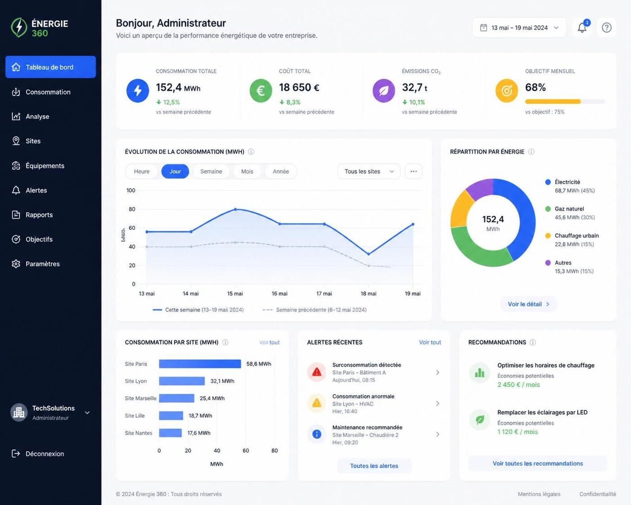Open notifications bell icon
Screen dimensions: 631x505
[x=582, y=28]
